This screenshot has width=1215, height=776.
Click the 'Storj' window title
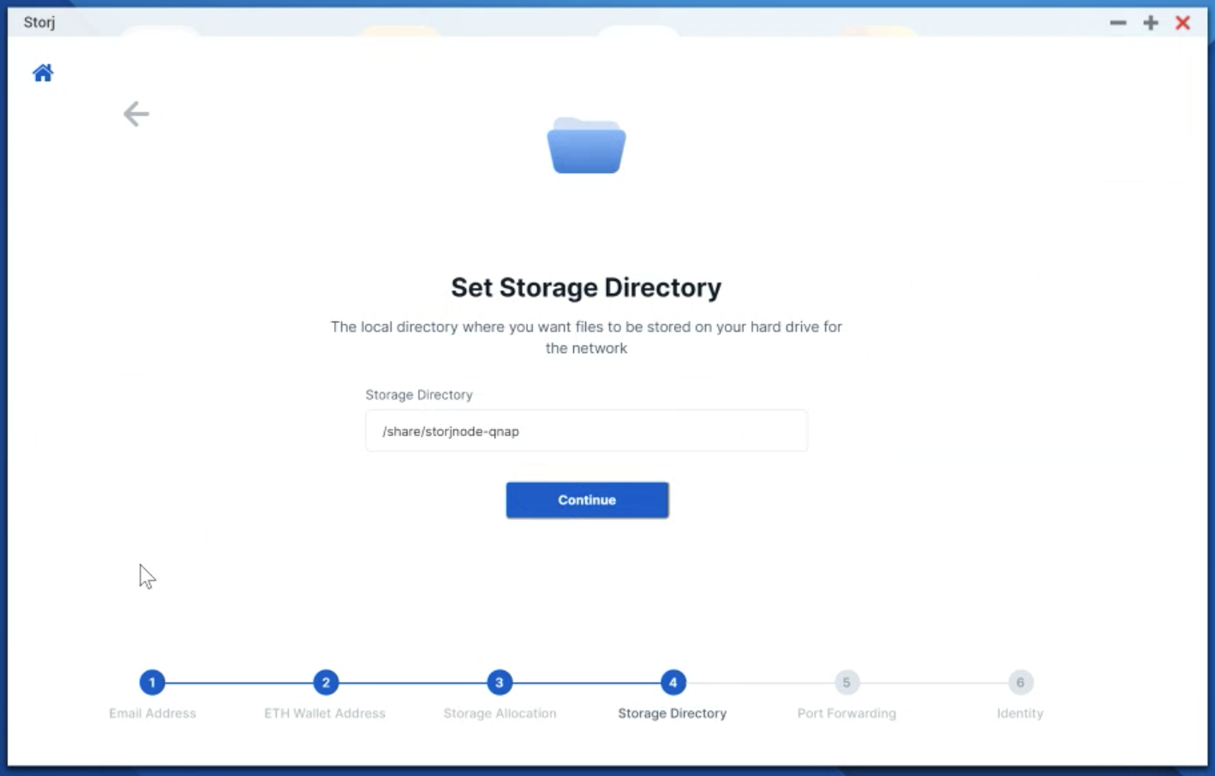pyautogui.click(x=39, y=22)
